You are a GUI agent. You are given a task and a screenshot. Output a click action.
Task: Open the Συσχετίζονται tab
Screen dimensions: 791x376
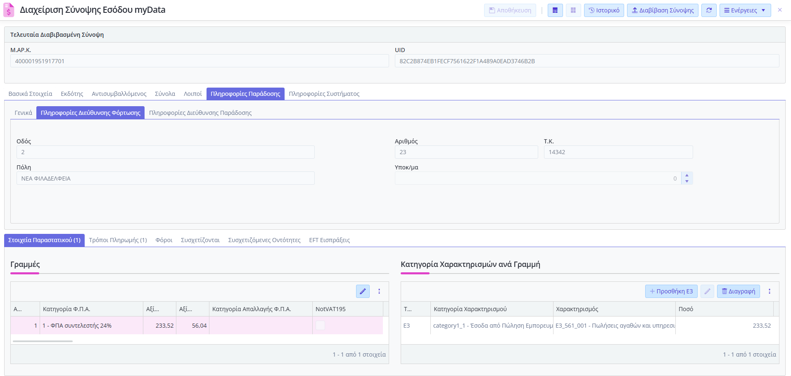[200, 240]
